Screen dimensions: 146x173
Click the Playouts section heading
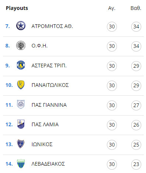point(17,8)
